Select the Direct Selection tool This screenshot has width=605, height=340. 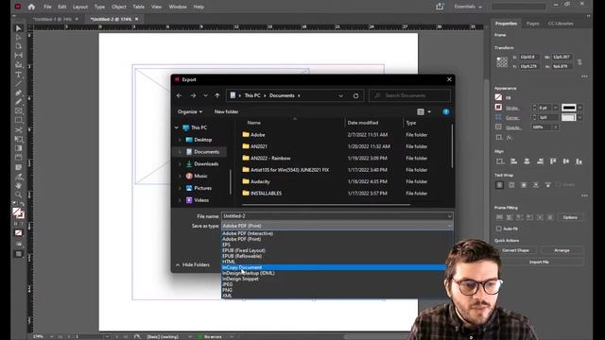click(18, 38)
